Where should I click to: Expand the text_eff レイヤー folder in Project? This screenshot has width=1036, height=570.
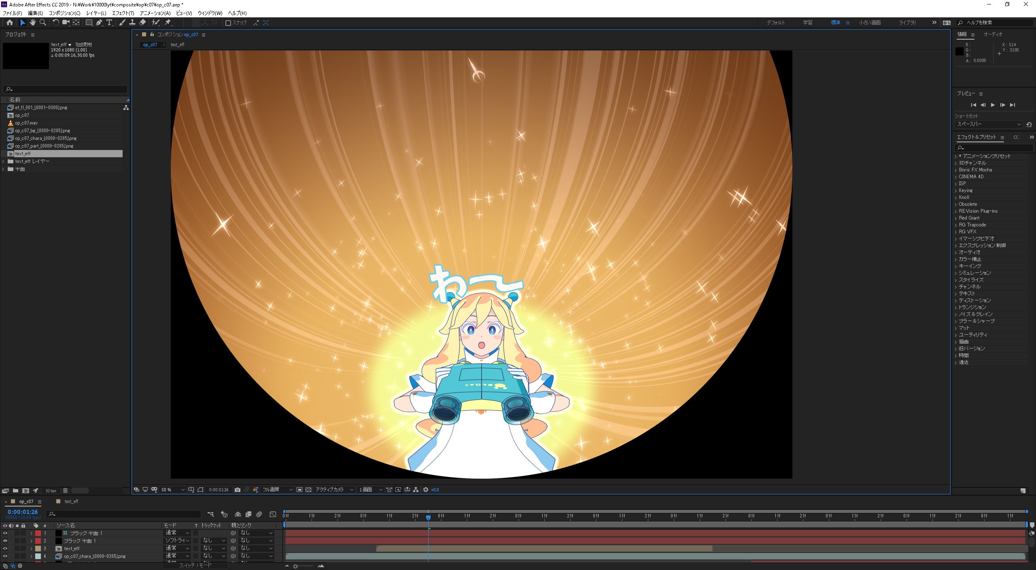coord(4,161)
